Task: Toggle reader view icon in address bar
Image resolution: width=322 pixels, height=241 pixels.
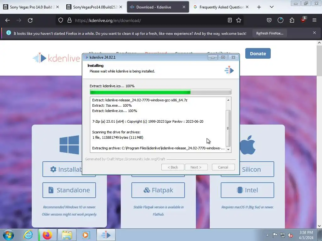Action: [x=230, y=20]
